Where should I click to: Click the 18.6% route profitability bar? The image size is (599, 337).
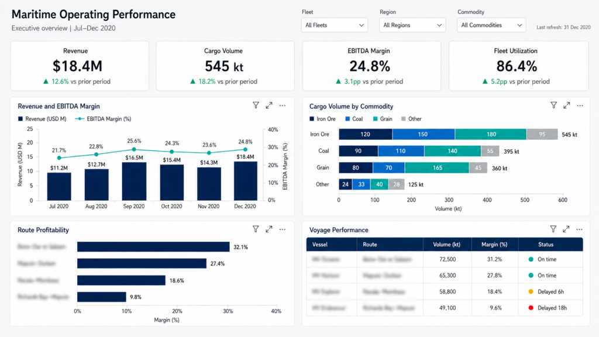point(121,280)
